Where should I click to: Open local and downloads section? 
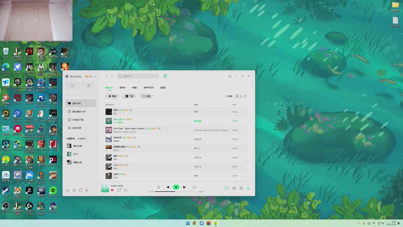pos(81,120)
